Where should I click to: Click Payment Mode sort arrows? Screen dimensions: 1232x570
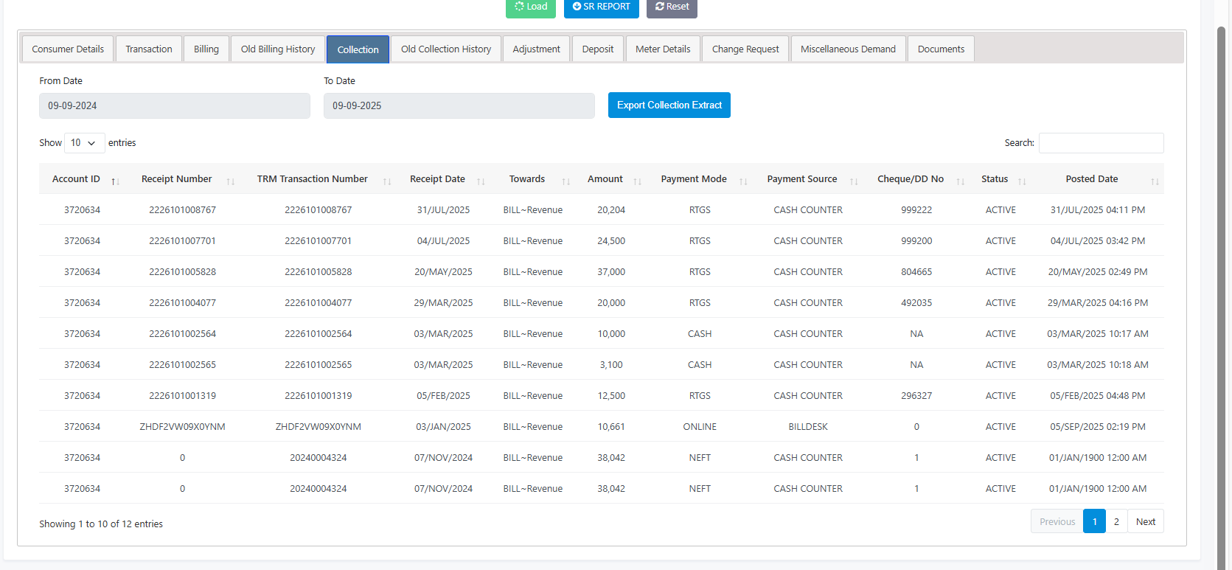point(743,181)
